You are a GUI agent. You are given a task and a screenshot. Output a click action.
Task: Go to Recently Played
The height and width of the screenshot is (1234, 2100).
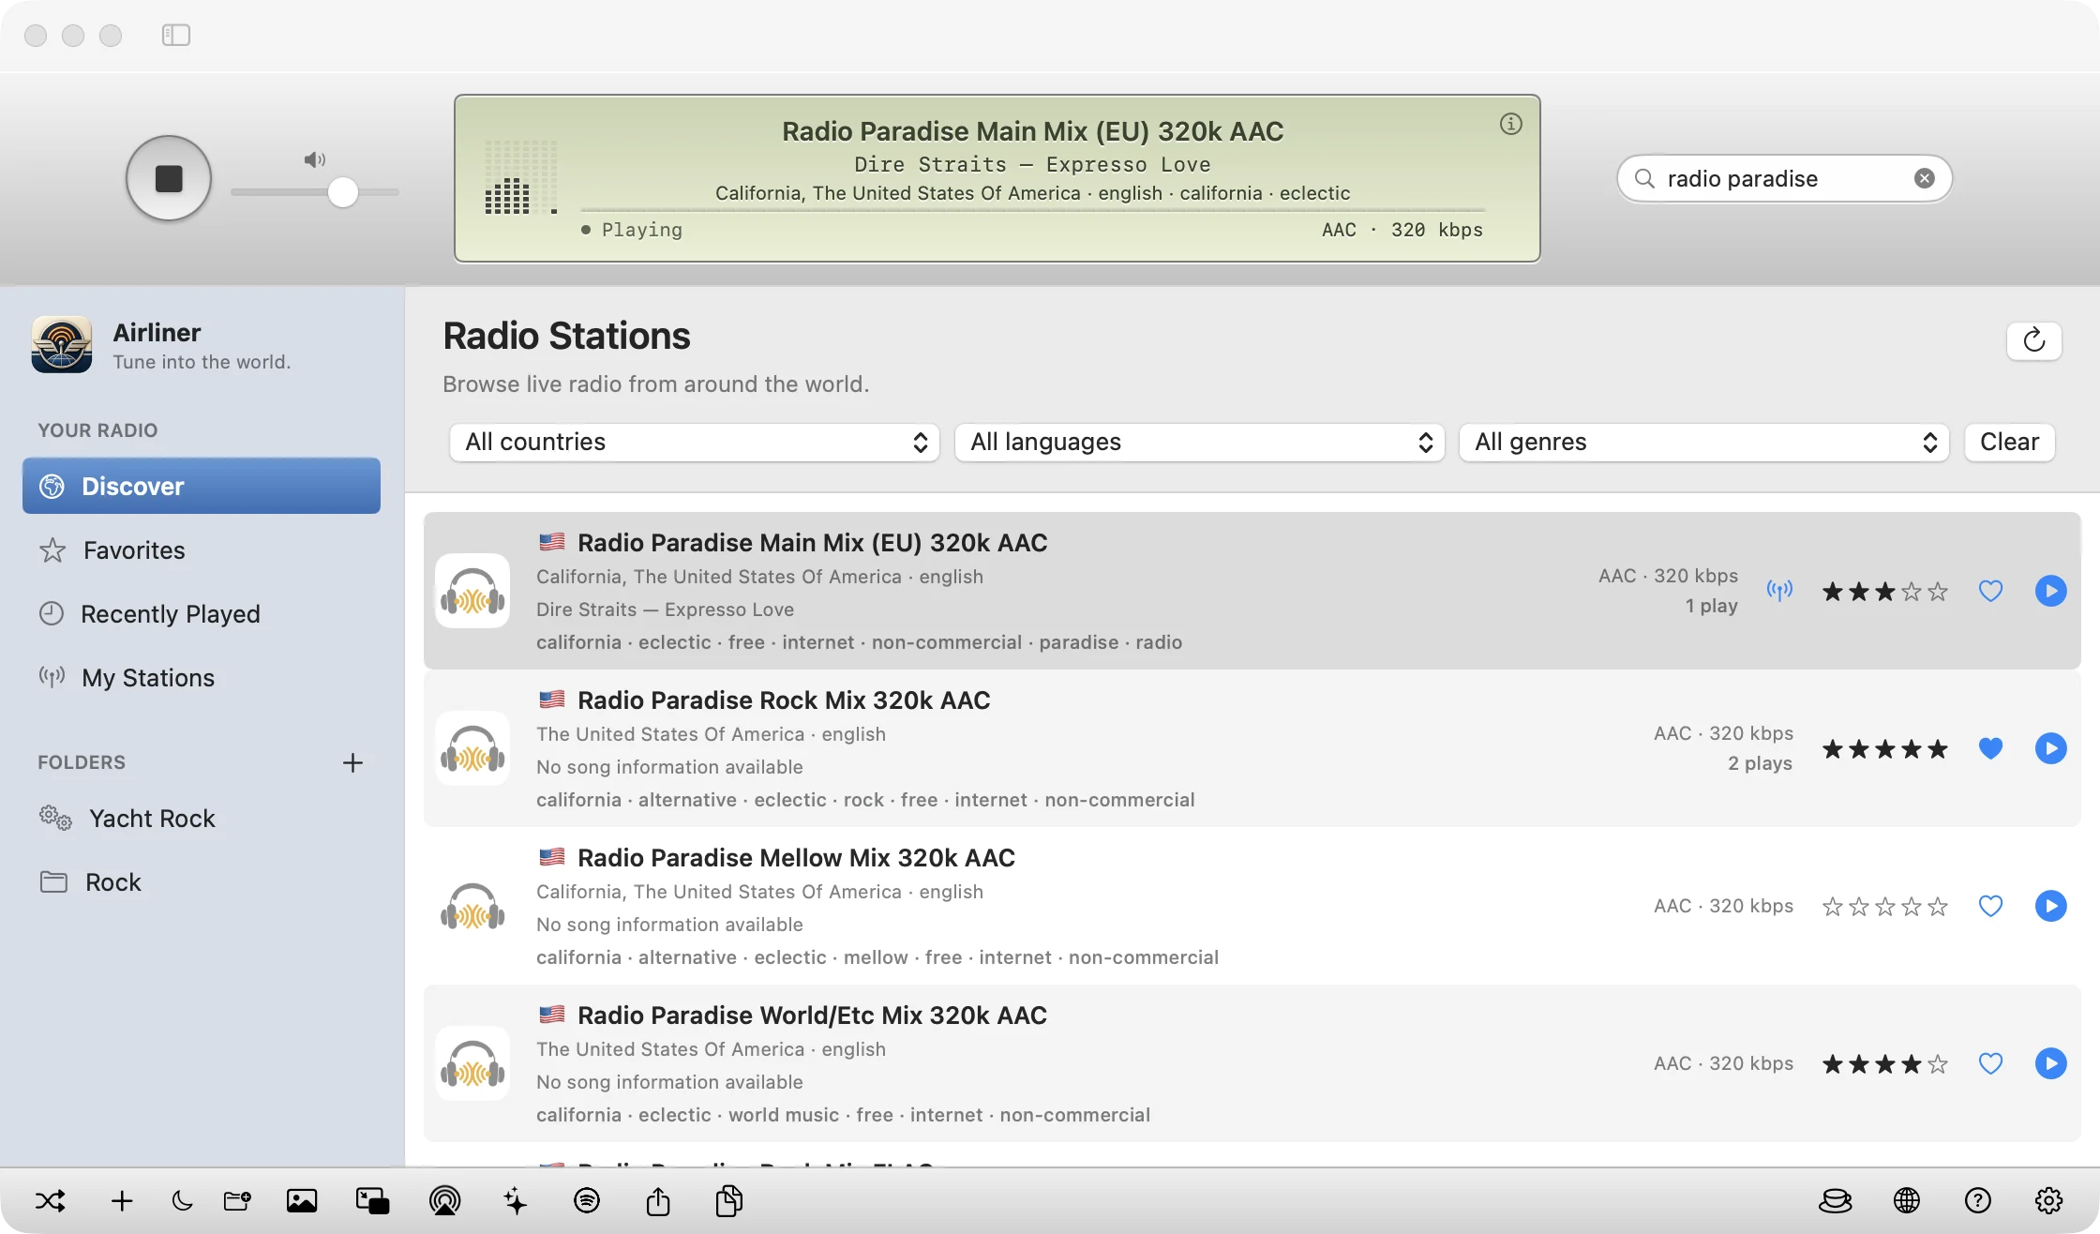[x=202, y=613]
